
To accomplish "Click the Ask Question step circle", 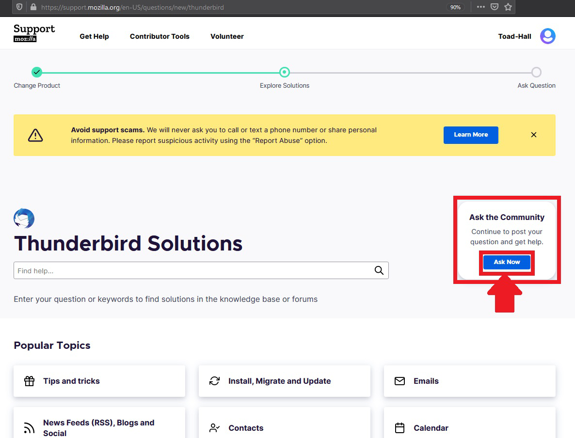I will [536, 72].
